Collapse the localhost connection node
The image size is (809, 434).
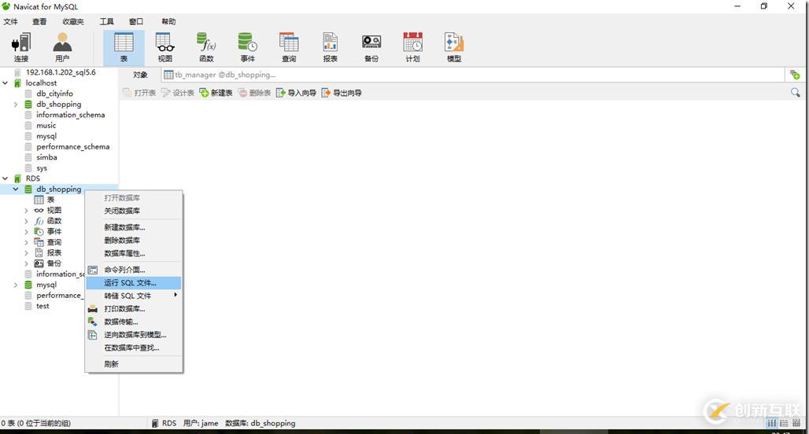tap(6, 83)
